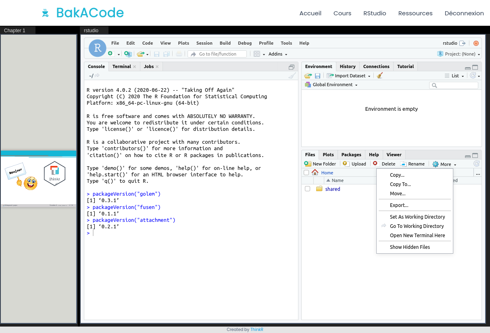490x333 pixels.
Task: Open the Global Environment dropdown
Action: (x=331, y=85)
